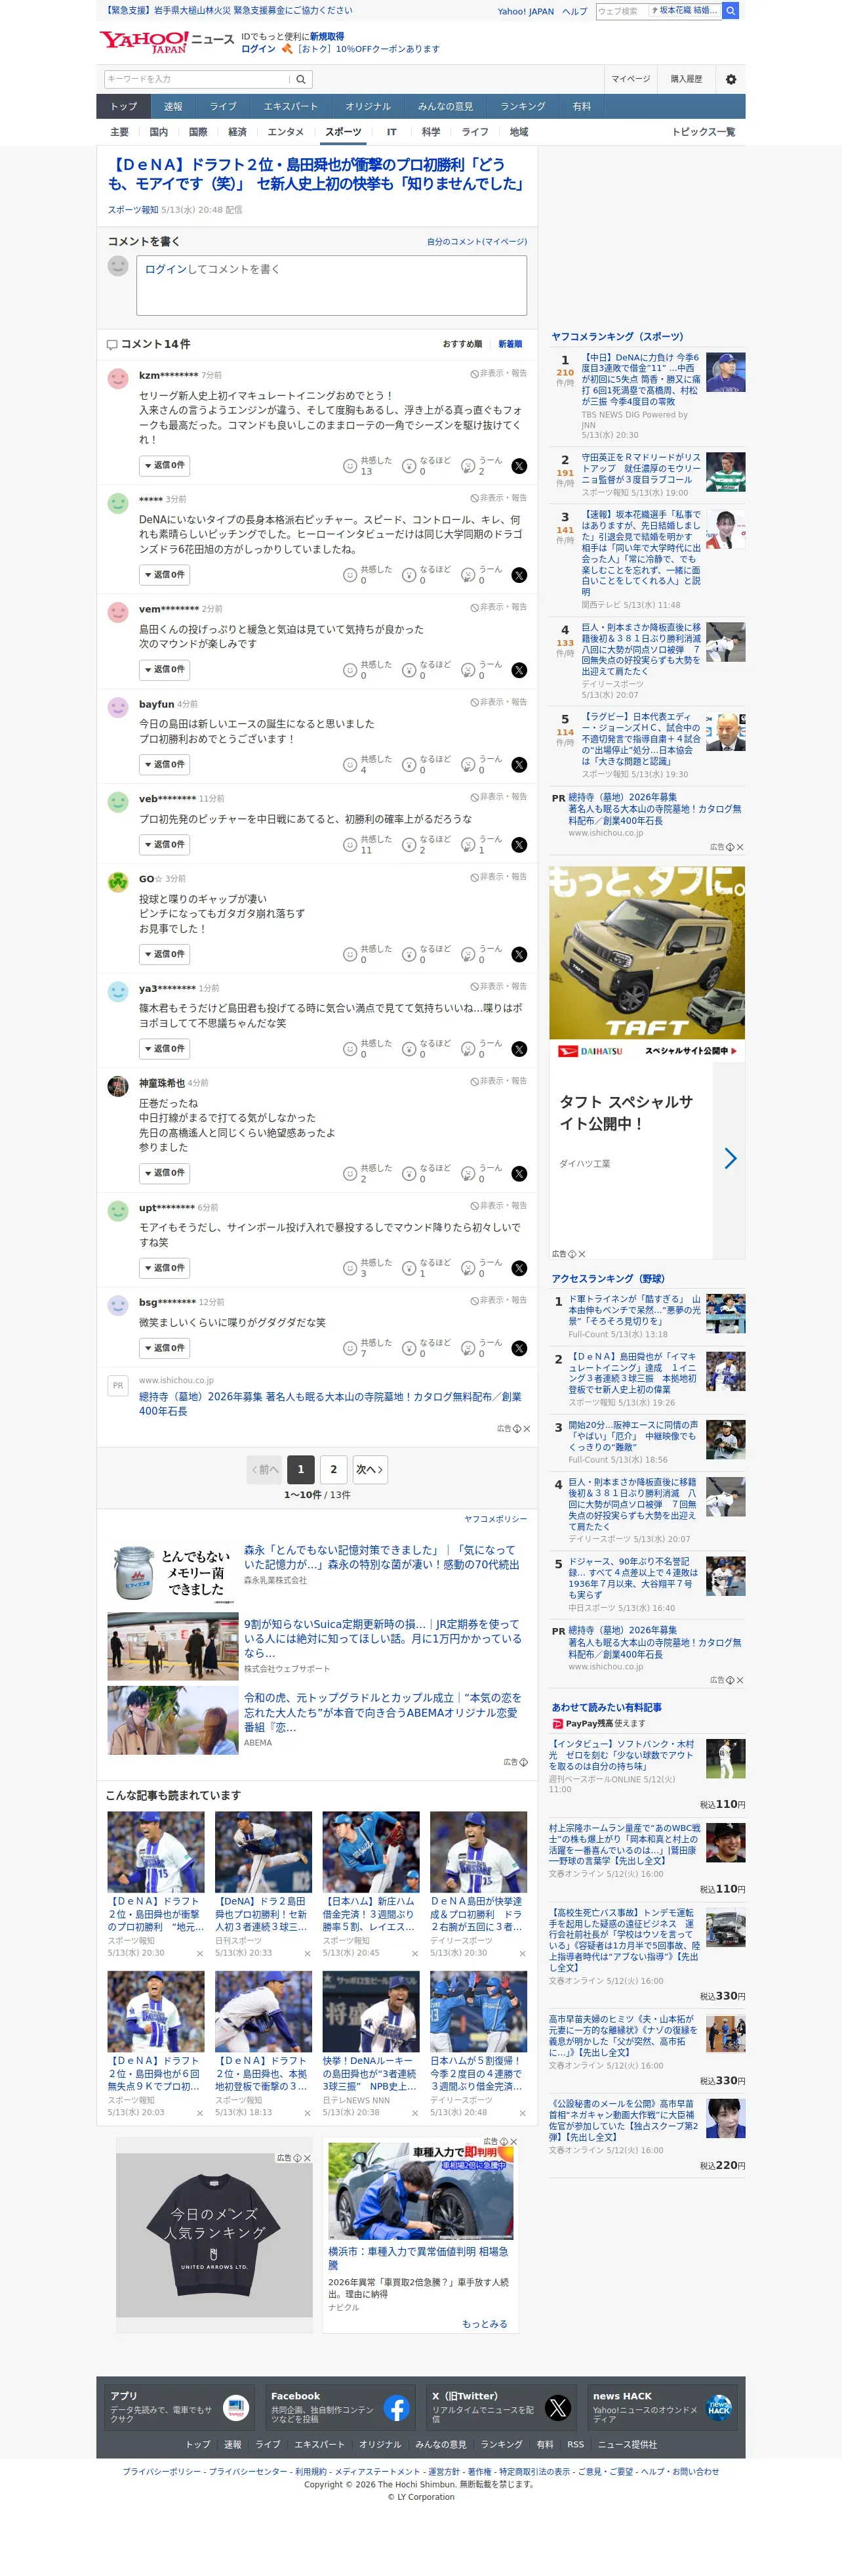This screenshot has height=2576, width=842.
Task: Close the Daihatsu TAFT ad
Action: coord(582,1254)
